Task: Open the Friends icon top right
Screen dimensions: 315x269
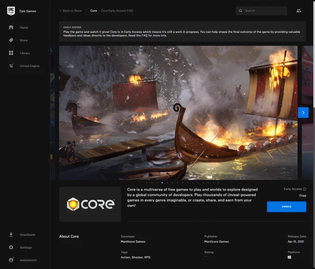Action: (x=299, y=11)
